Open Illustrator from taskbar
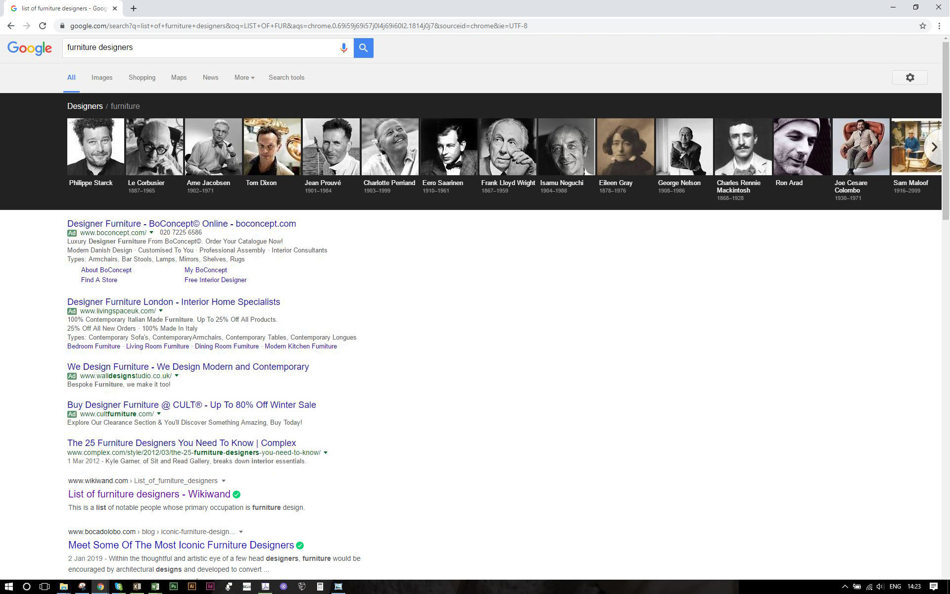This screenshot has height=594, width=950. coord(192,587)
